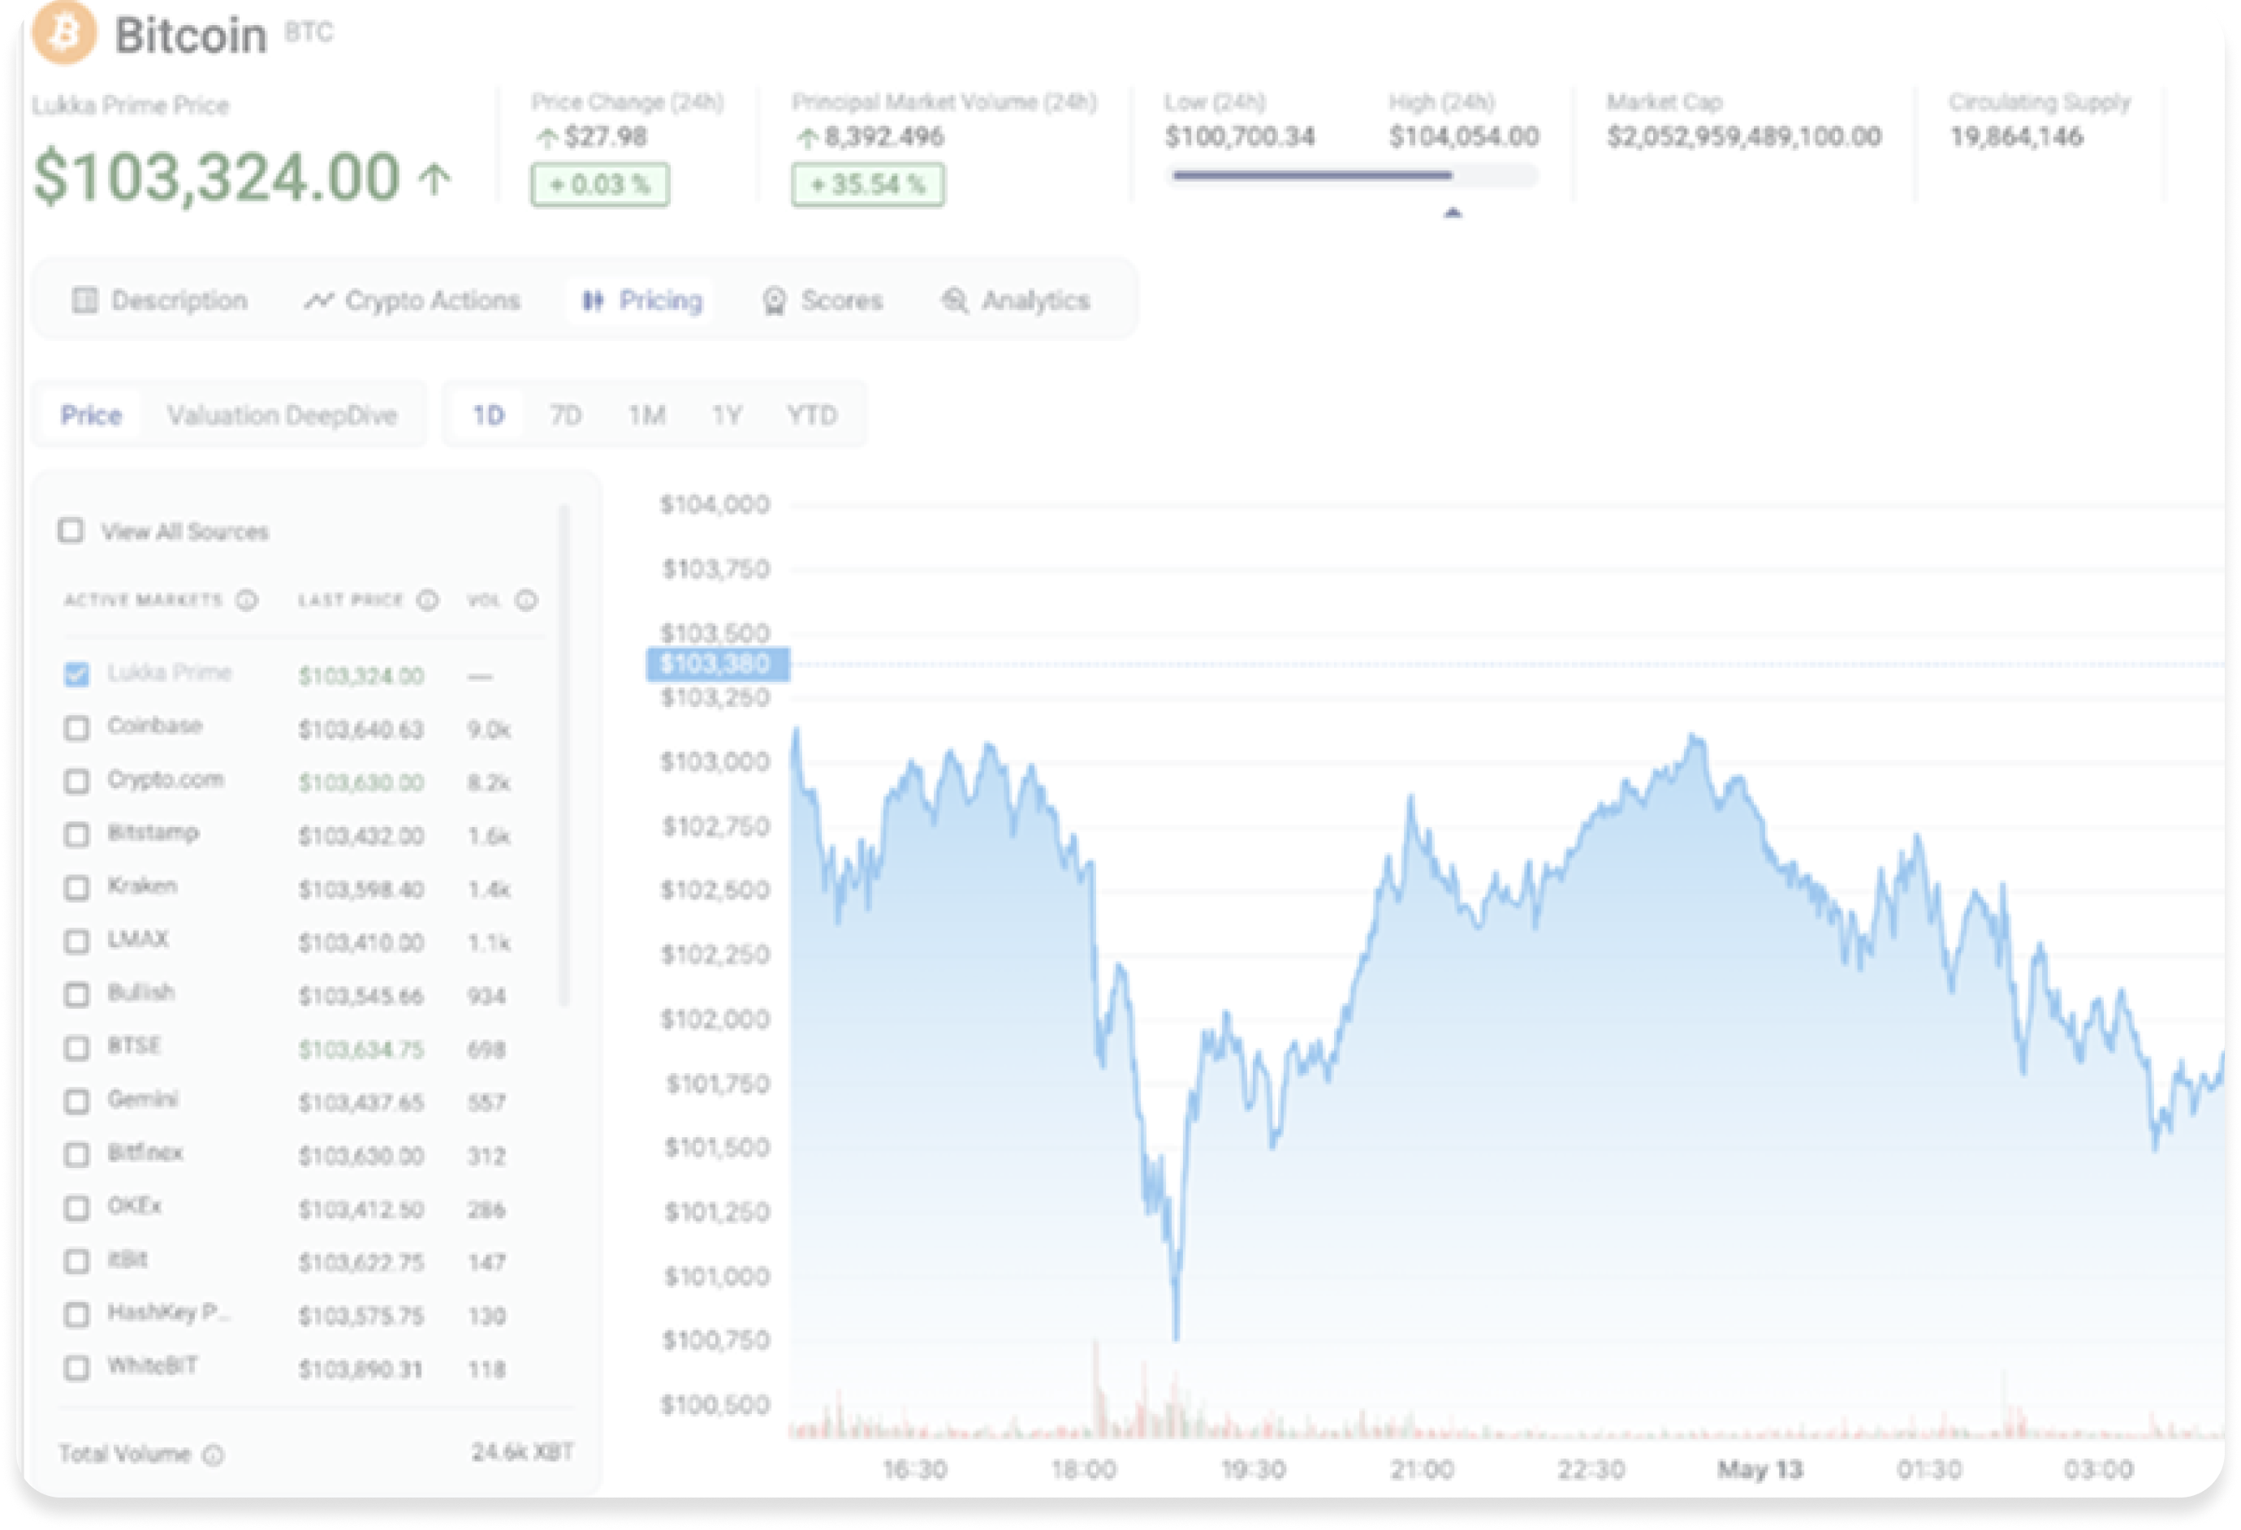The width and height of the screenshot is (2241, 1530).
Task: Click the Bitcoin logo icon
Action: point(65,32)
